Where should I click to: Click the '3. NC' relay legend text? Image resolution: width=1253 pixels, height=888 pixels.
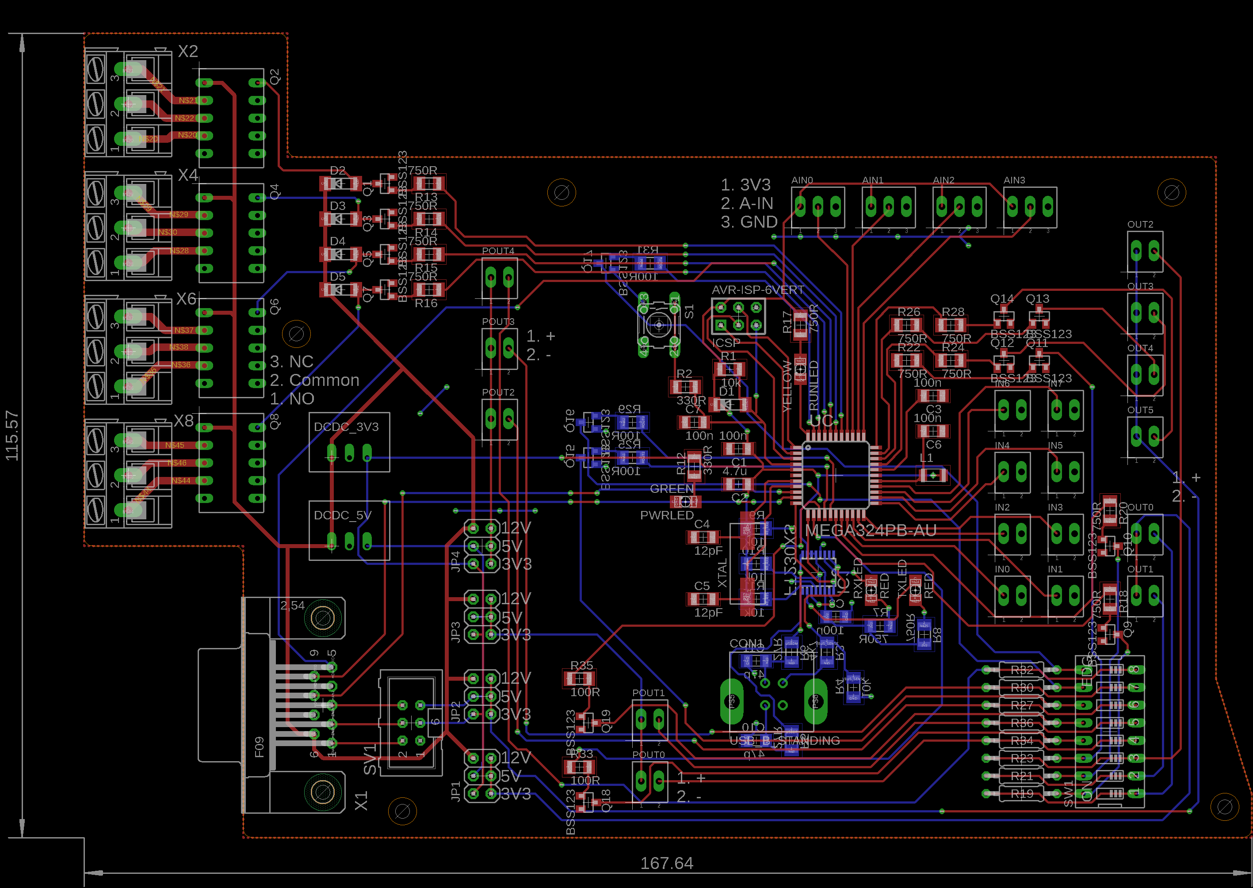pos(291,362)
